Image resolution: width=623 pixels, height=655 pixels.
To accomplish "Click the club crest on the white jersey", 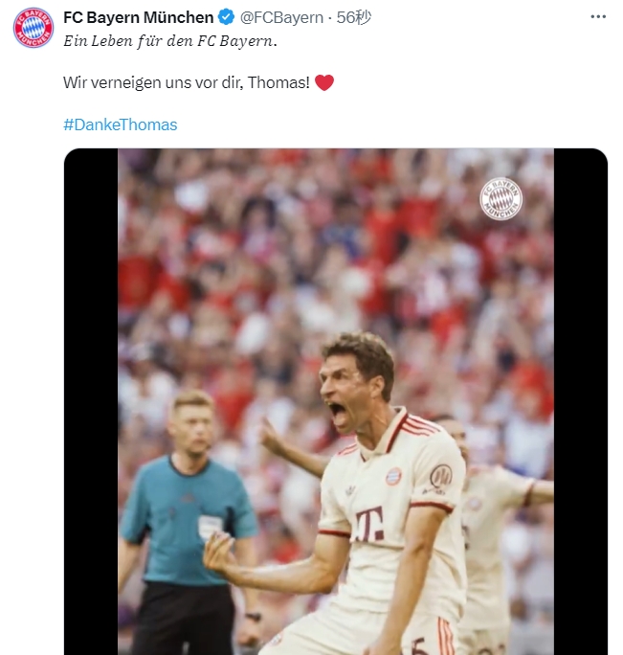I will point(393,476).
